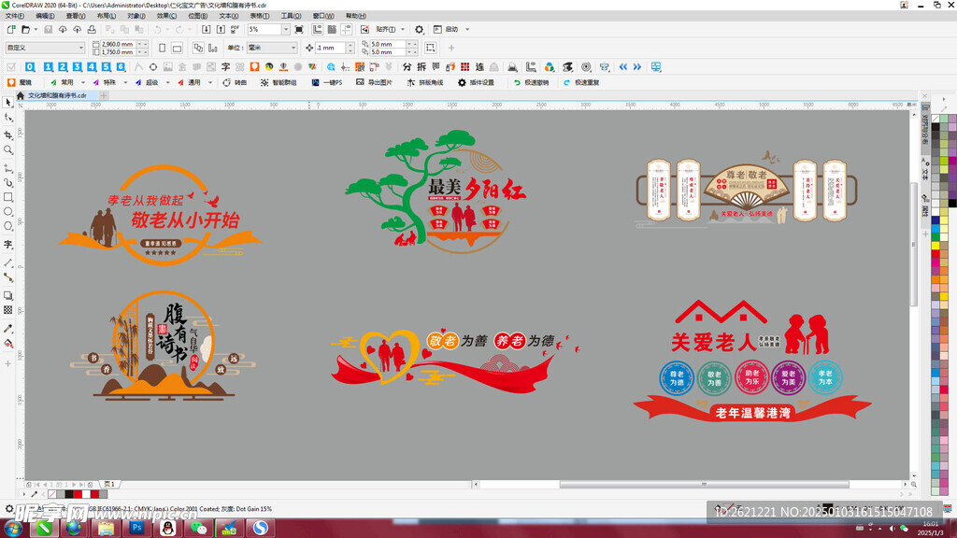
Task: Open Photoshop from the Windows taskbar
Action: [136, 528]
